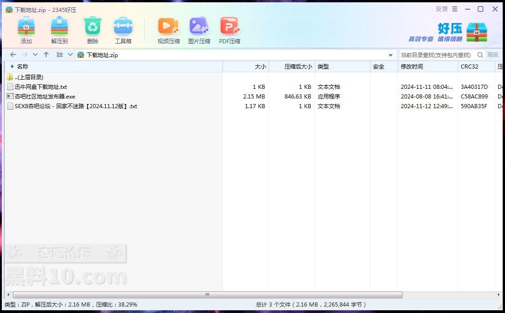Click the 下载地址.zip address path field
The image size is (505, 313).
[236, 55]
